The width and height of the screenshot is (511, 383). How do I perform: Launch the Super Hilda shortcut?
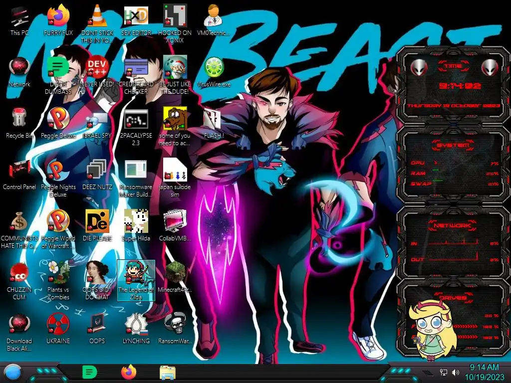click(136, 226)
